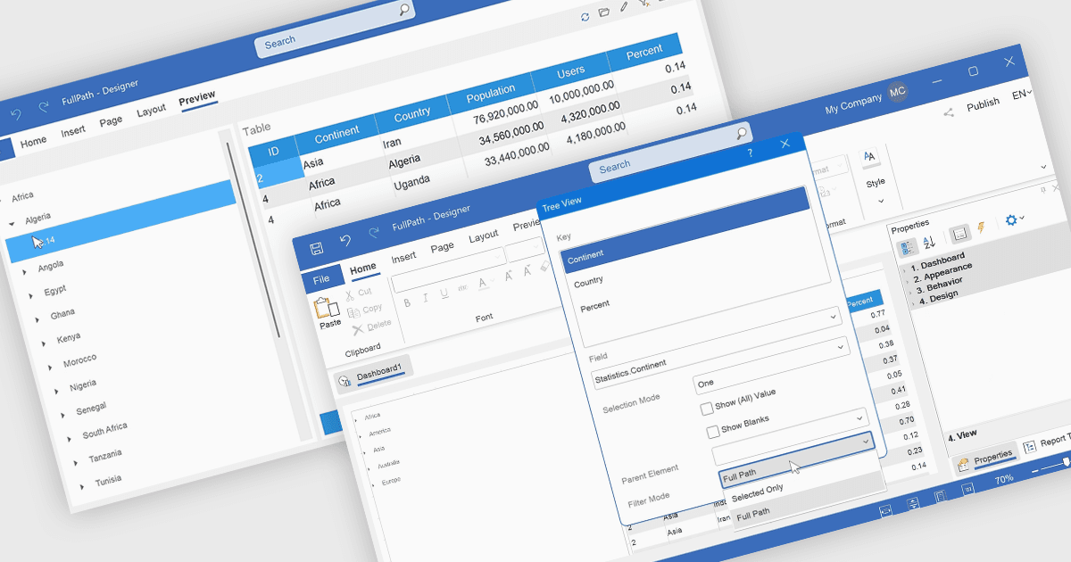Open the EN language dropdown

point(1021,94)
